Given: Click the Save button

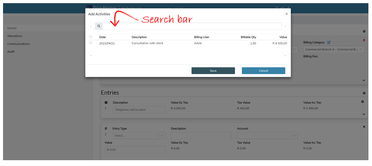Looking at the screenshot, I should pyautogui.click(x=213, y=71).
